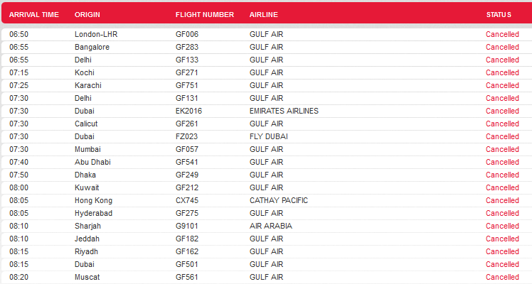
Task: Select Riyadh flight number GF162
Action: [186, 251]
